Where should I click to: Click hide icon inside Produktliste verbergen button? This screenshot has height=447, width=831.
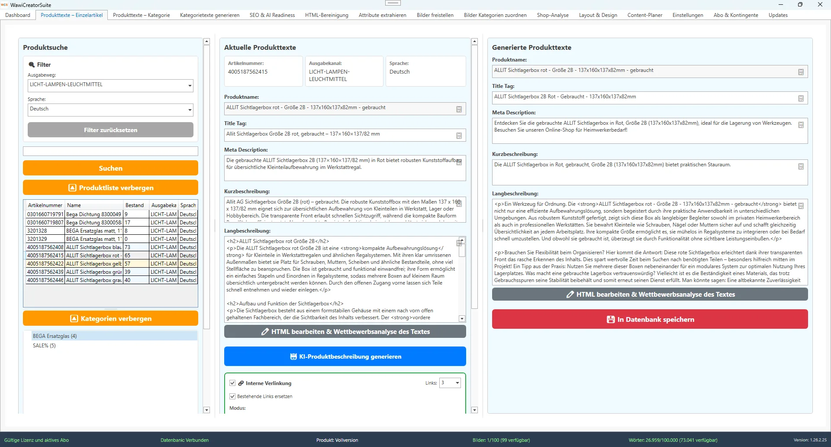(x=72, y=188)
